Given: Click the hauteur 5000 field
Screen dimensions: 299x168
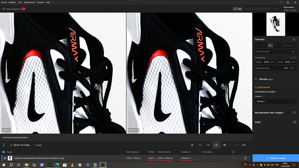Looking at the screenshot, I should point(286,62).
